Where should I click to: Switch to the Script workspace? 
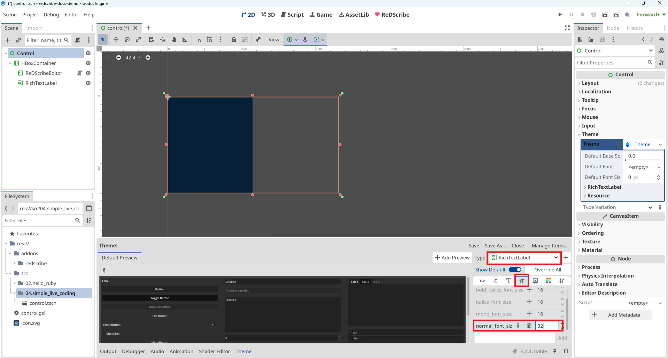point(292,15)
